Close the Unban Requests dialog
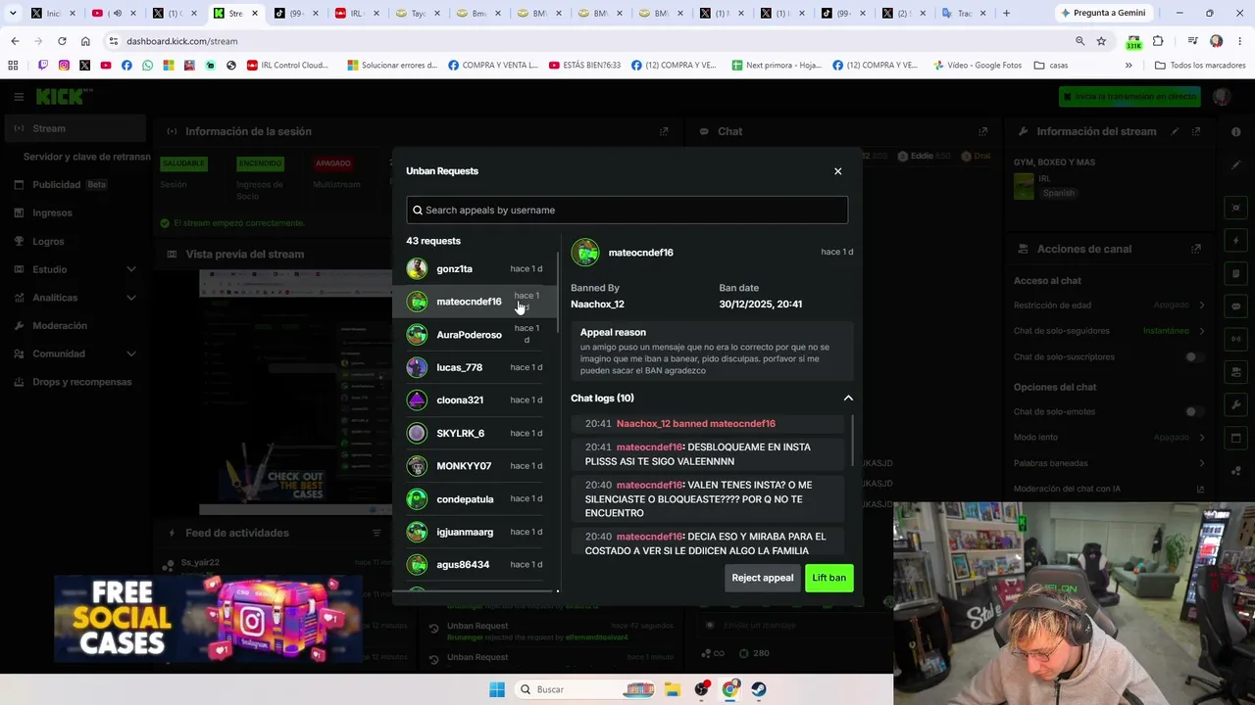1255x705 pixels. click(x=837, y=171)
